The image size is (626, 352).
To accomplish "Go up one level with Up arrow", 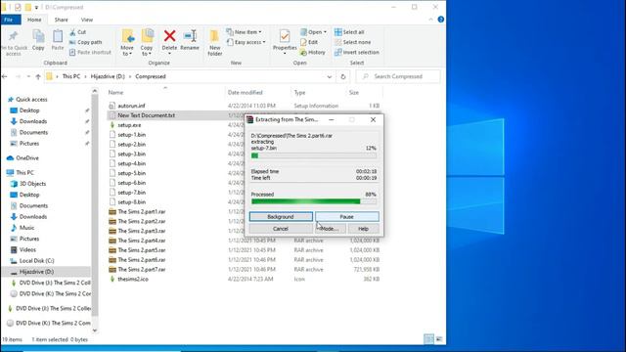I will coord(38,76).
